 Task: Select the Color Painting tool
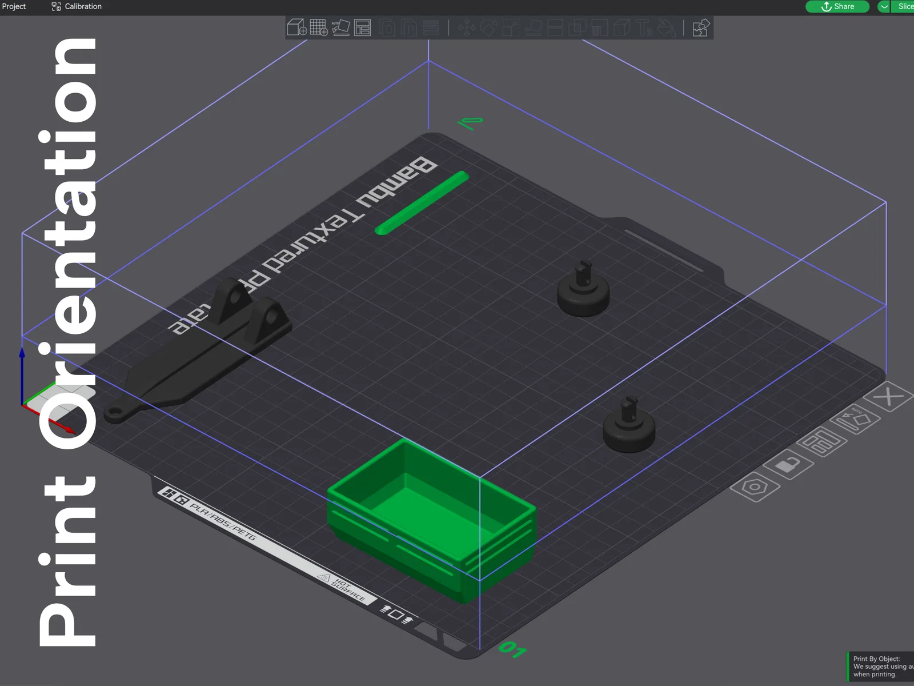tap(666, 27)
